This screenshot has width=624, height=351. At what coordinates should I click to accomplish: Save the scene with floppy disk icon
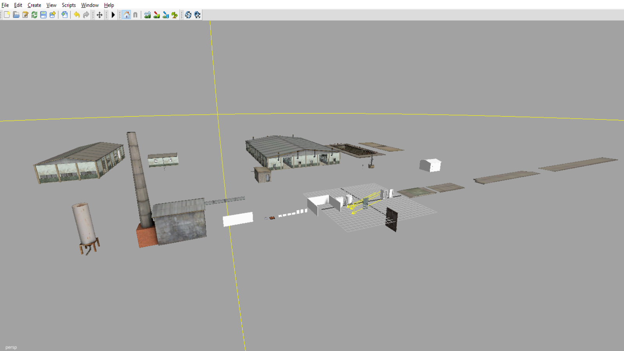[x=43, y=15]
